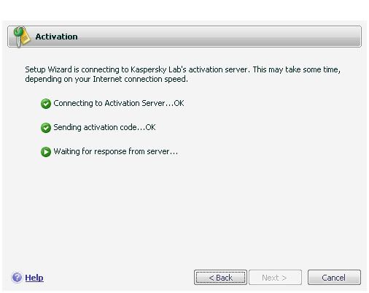
Task: Click the OK text after activation code
Action: 150,127
